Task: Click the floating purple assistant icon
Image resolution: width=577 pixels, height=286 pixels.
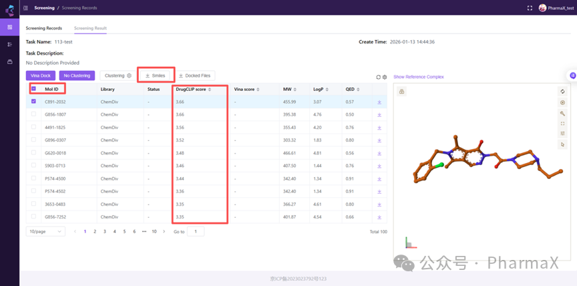Action: 572,76
